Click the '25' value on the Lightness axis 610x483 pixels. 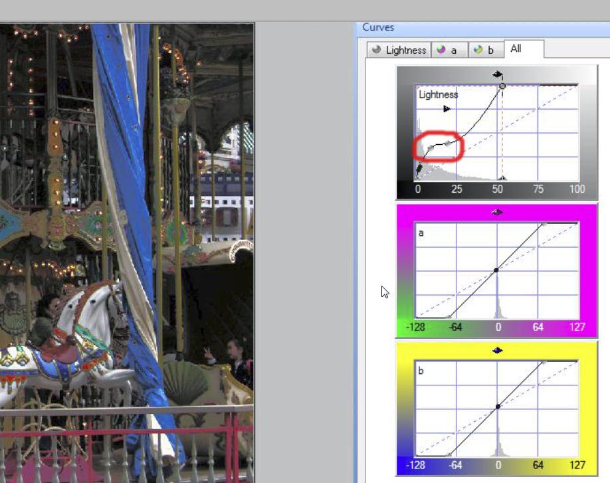point(457,189)
